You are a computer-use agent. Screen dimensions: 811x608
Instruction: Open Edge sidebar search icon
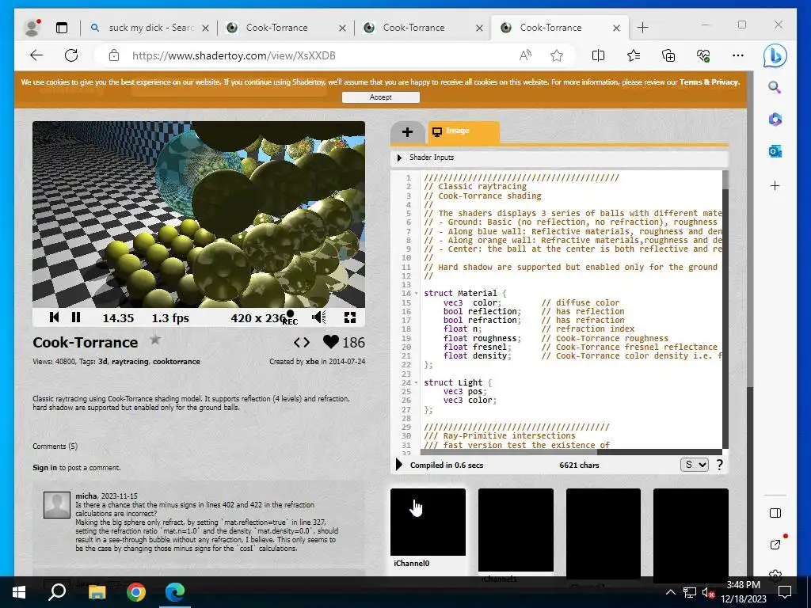(775, 87)
